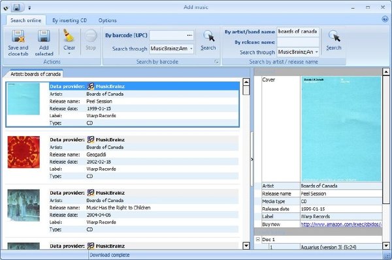
Task: Collapse the details panel with splitter arrow
Action: (252, 159)
